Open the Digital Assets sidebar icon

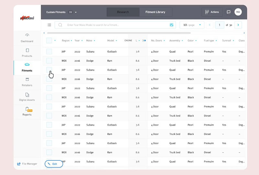click(x=27, y=94)
